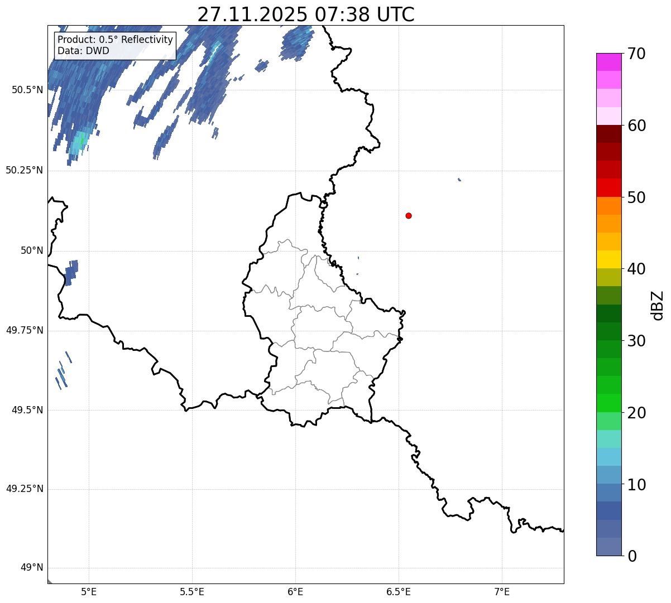Click the 50°N latitude label

tap(32, 250)
